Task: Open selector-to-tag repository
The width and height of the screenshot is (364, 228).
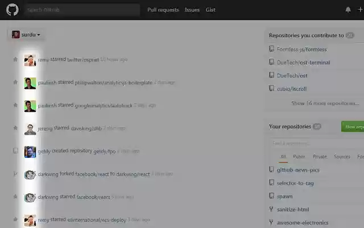Action: (295, 183)
